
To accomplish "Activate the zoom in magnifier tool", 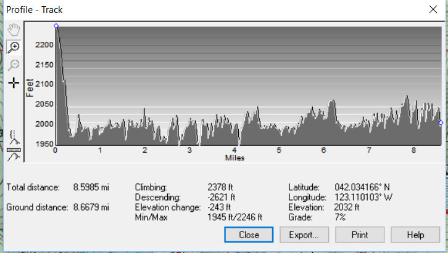I will (13, 47).
